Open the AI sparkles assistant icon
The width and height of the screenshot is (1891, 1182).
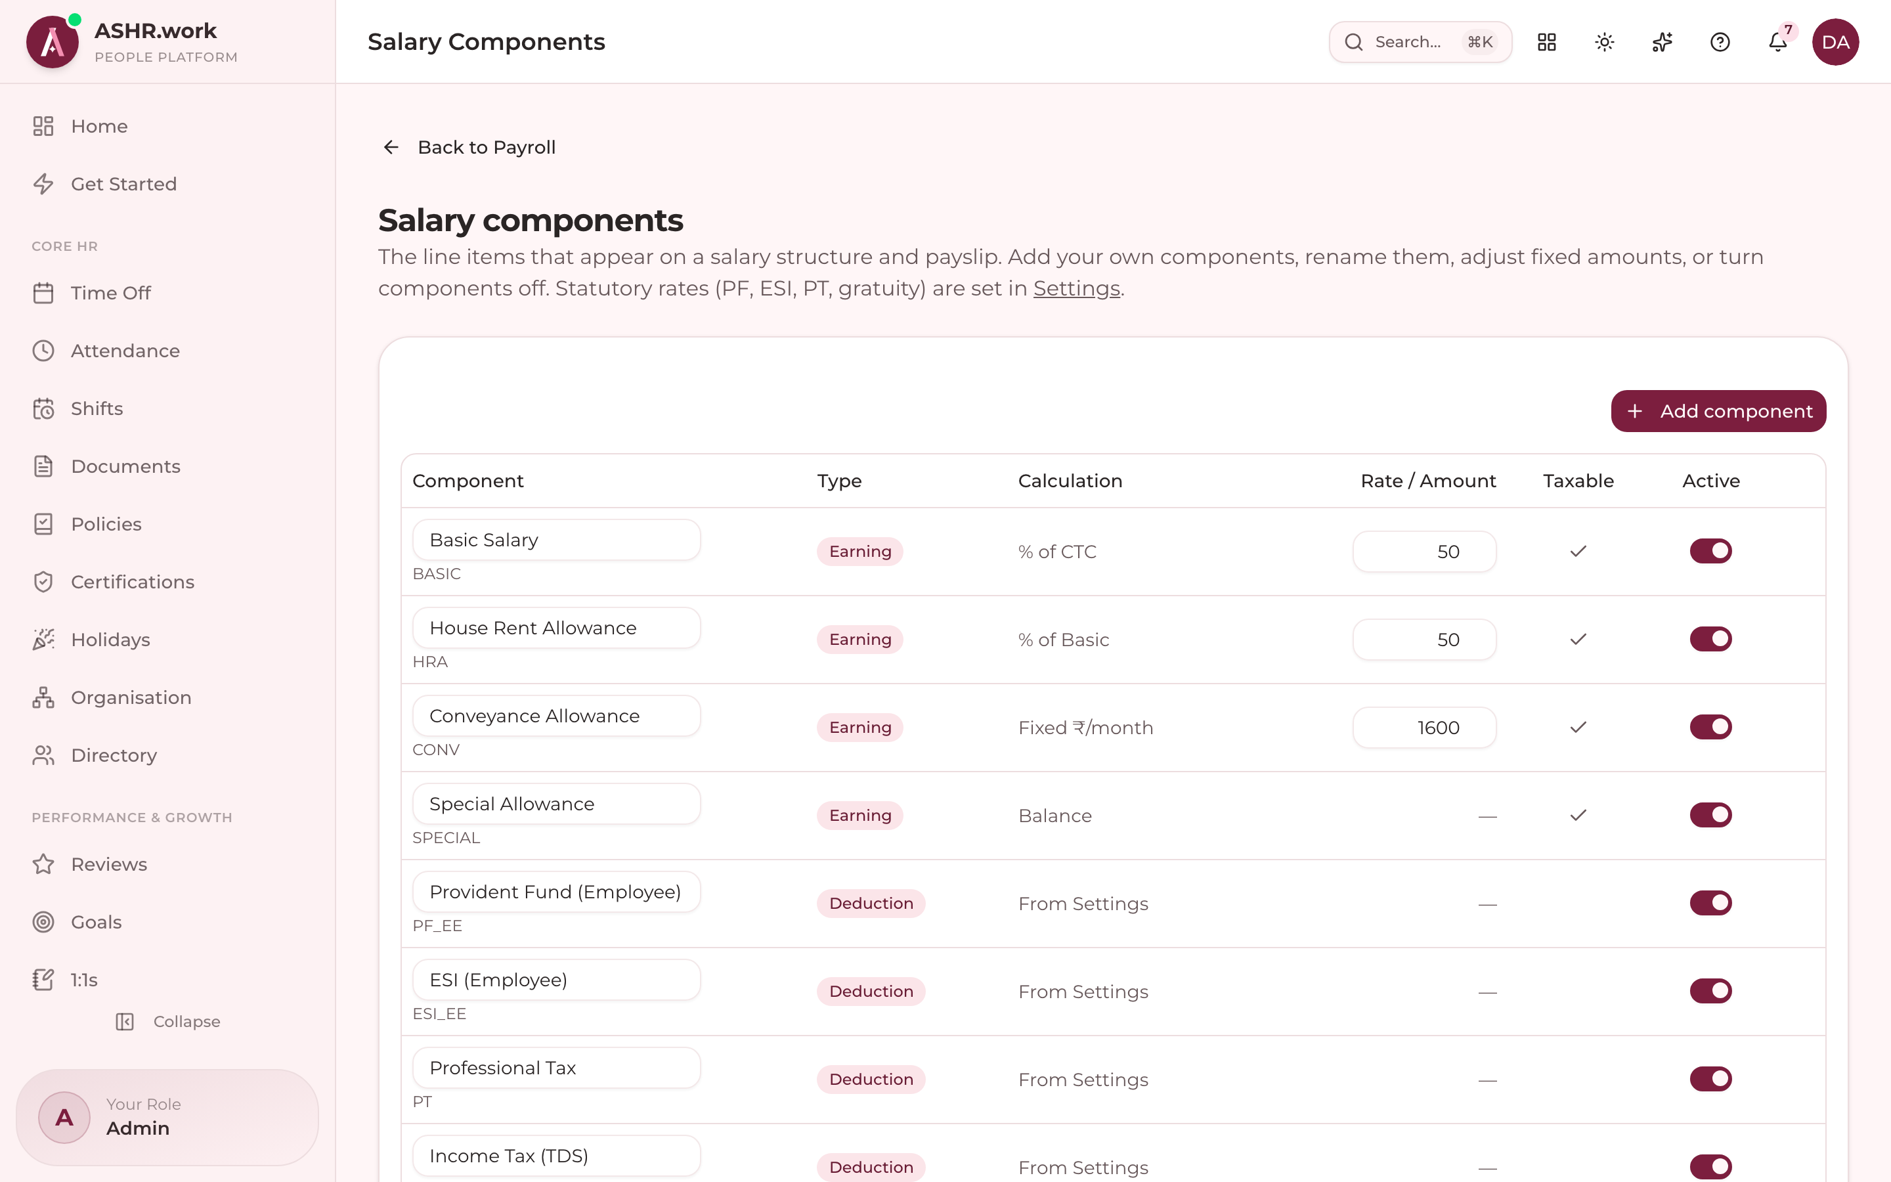pos(1662,42)
